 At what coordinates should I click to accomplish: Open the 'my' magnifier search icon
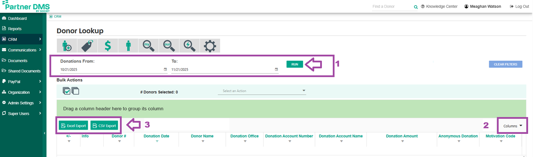(x=149, y=46)
